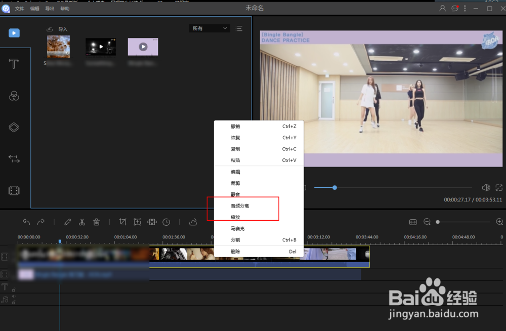Viewport: 506px width, 331px height.
Task: Click the redo arrow in timeline toolbar
Action: tap(41, 222)
